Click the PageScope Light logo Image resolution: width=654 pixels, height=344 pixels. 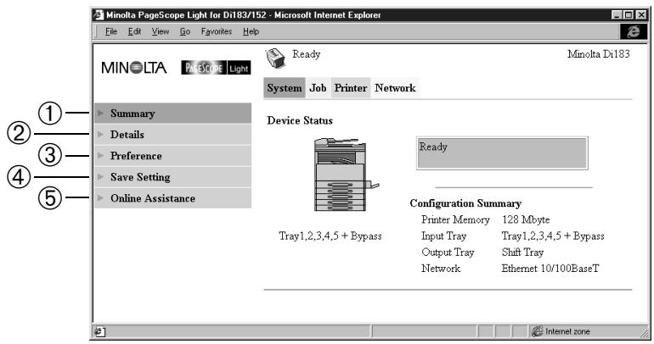[x=216, y=68]
